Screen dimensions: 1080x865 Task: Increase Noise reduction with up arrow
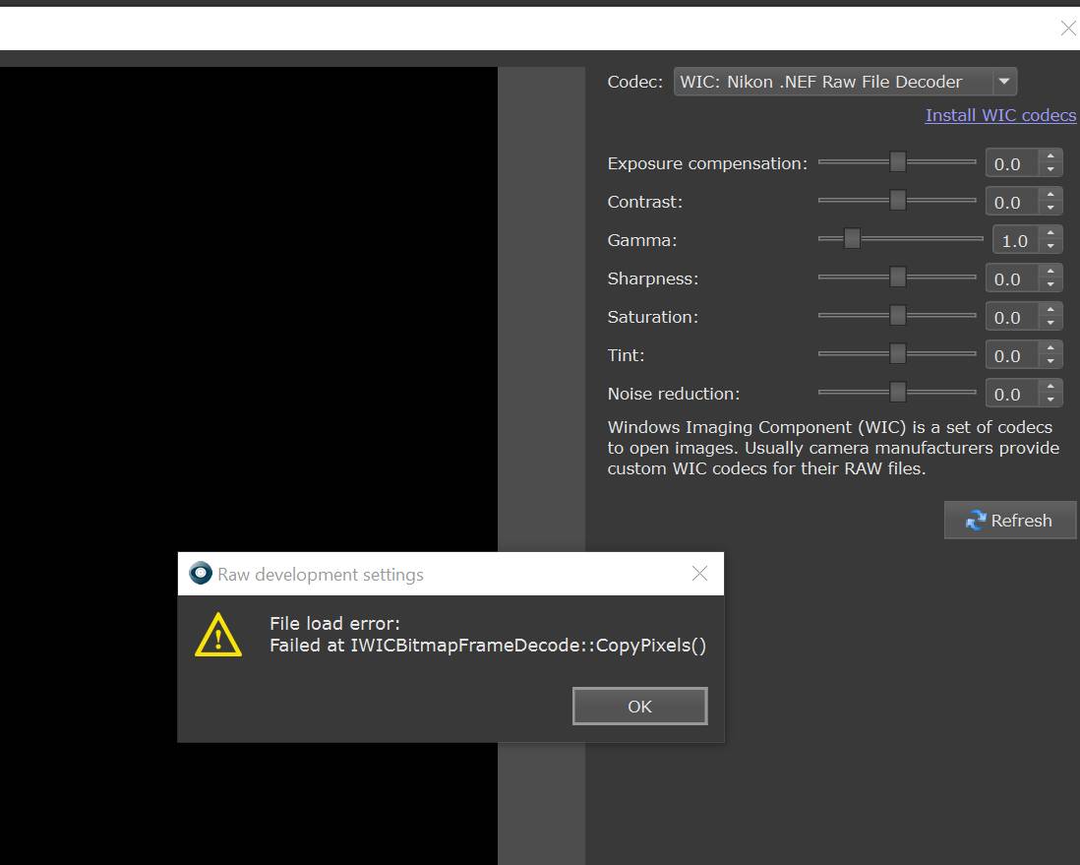1050,388
